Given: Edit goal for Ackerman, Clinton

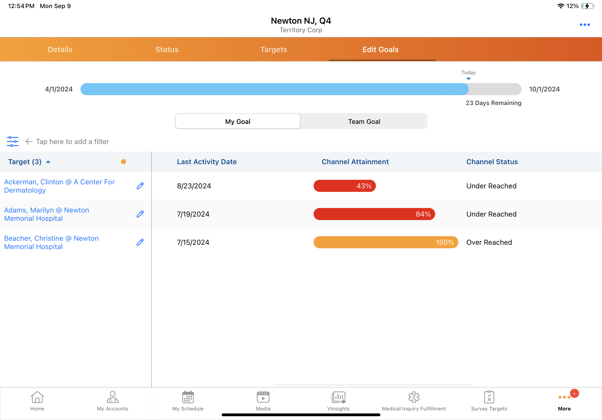Looking at the screenshot, I should (x=140, y=186).
